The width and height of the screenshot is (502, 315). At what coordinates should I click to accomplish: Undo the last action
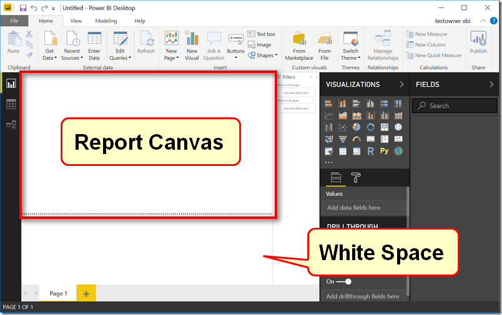[x=33, y=8]
